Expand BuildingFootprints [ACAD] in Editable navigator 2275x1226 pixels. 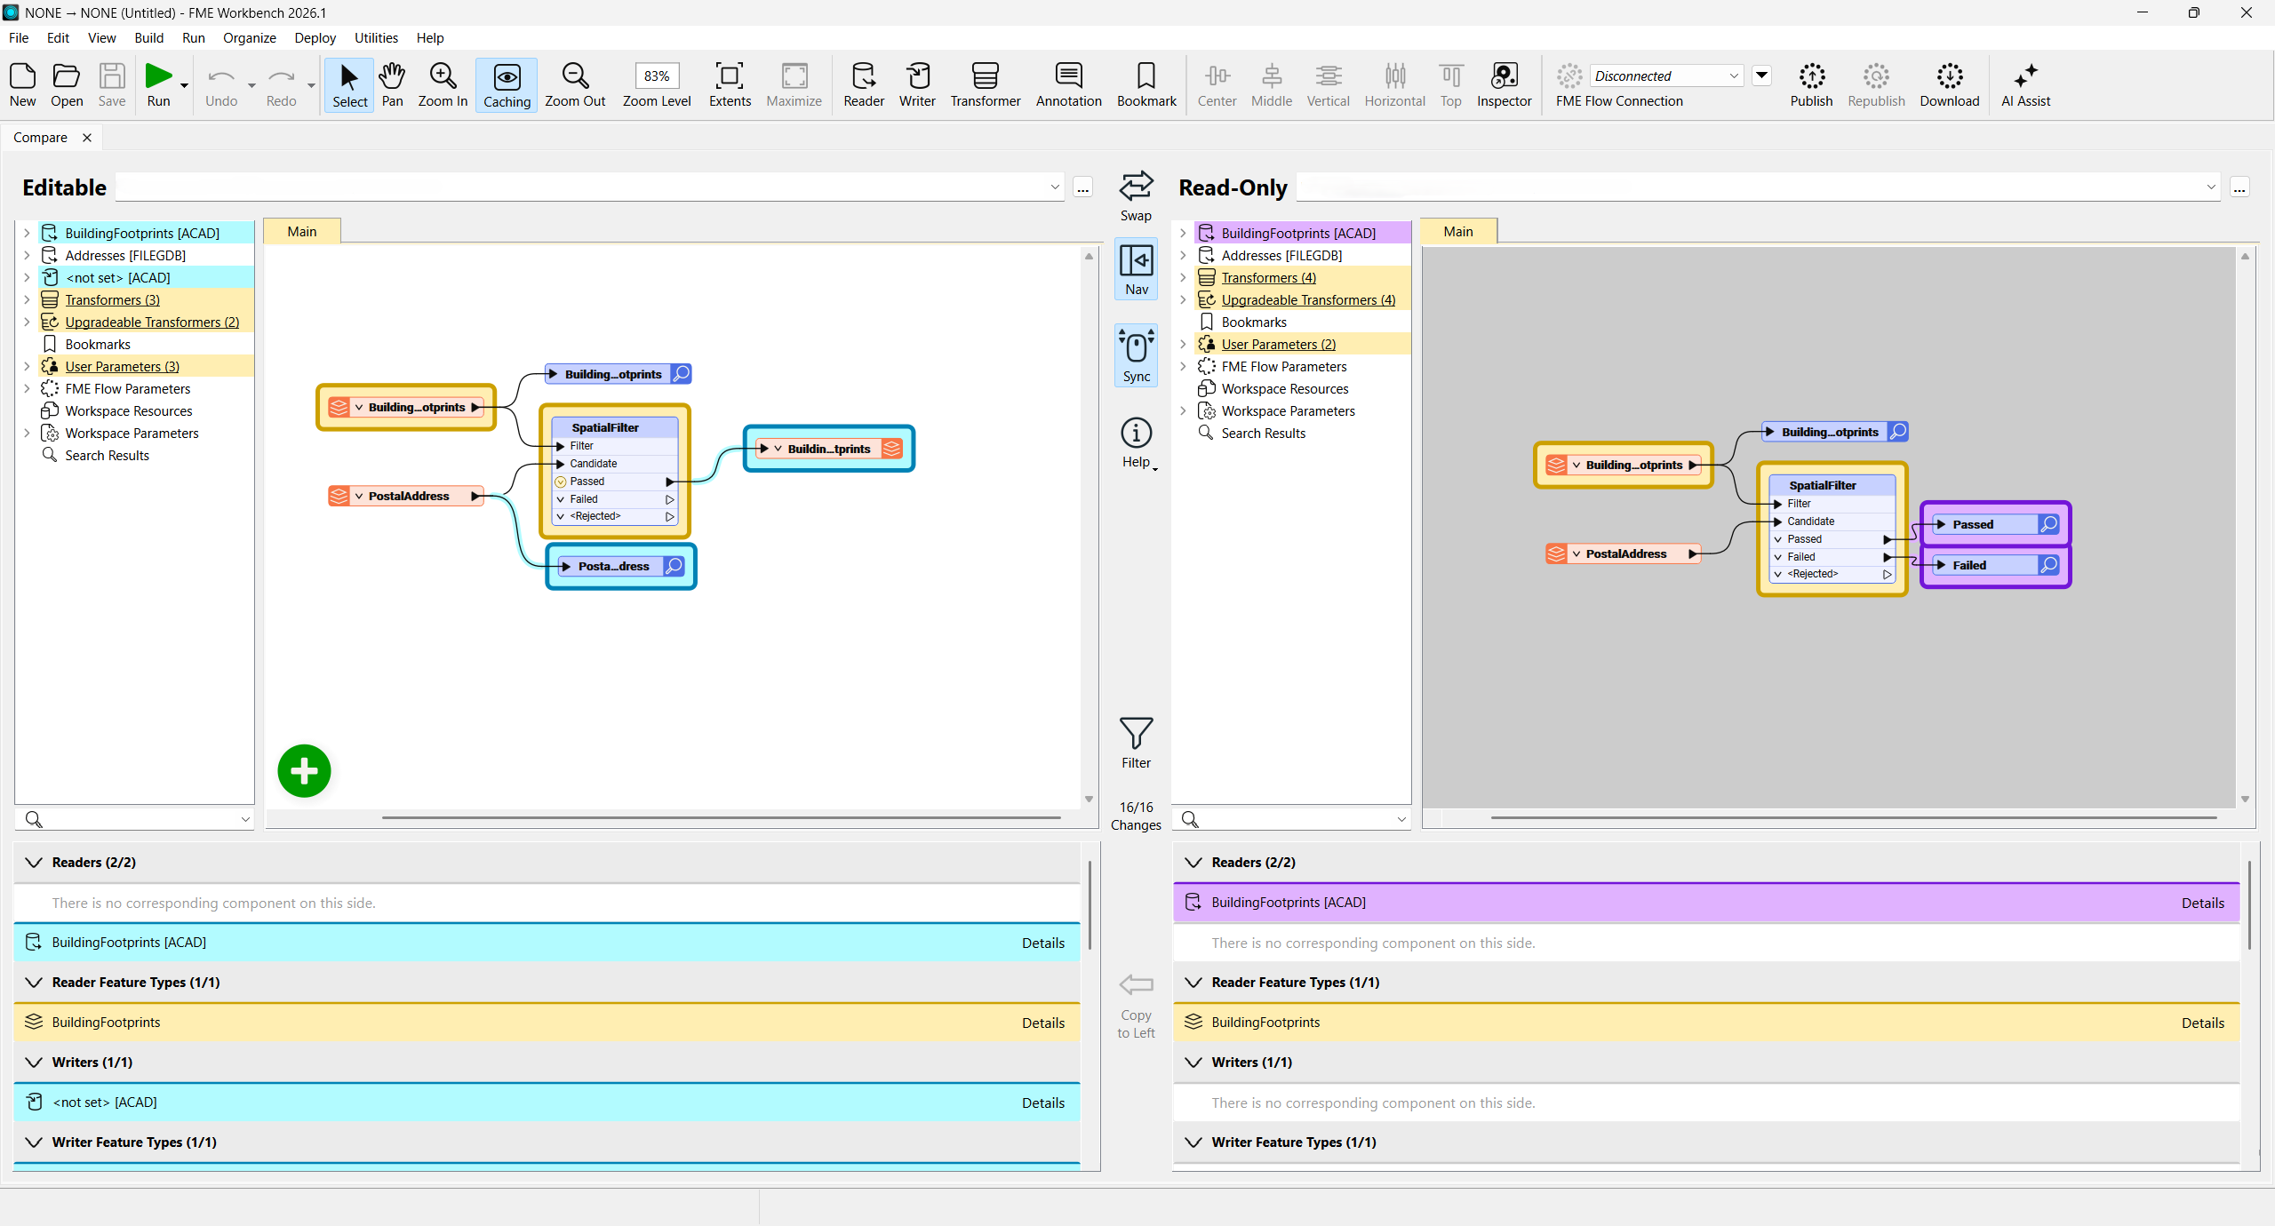tap(27, 233)
